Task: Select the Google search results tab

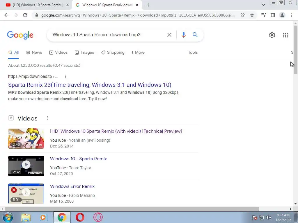Action: [x=107, y=5]
